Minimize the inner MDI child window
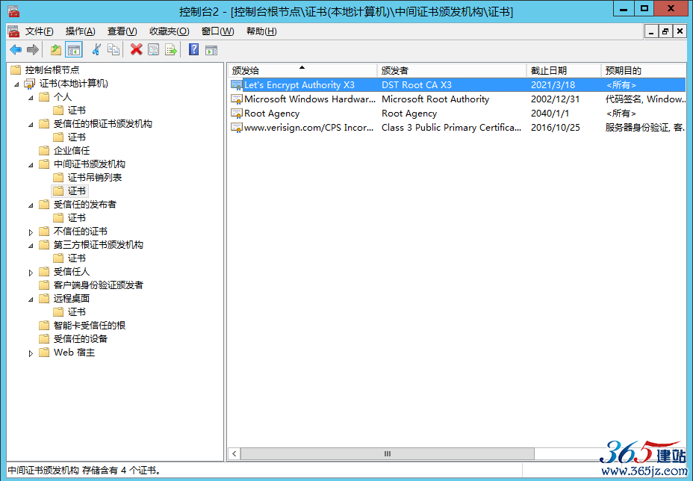Image resolution: width=693 pixels, height=481 pixels. (x=651, y=31)
